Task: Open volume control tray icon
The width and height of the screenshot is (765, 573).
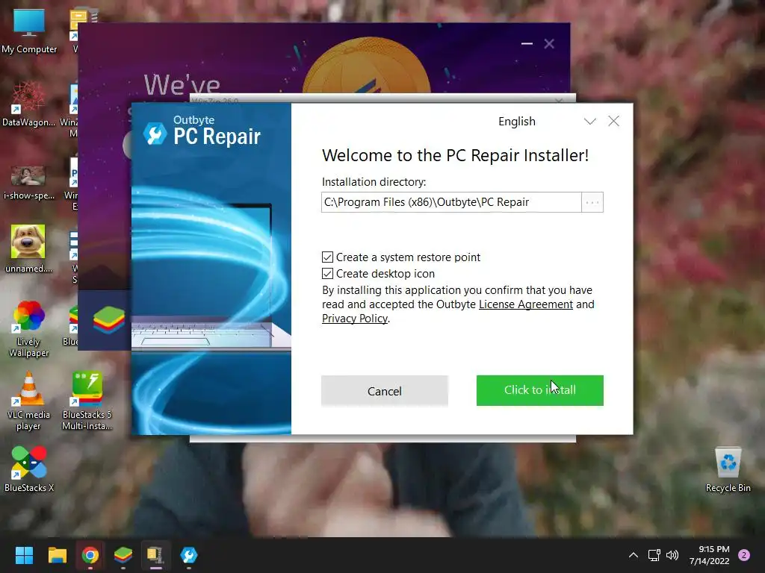Action: pos(672,555)
